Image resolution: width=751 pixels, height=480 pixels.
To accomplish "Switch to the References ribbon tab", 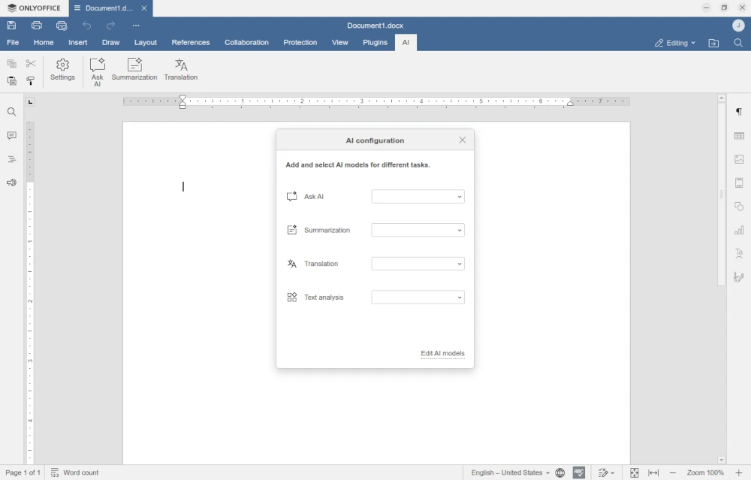I will coord(191,43).
